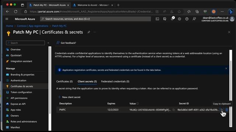Screen dimensions: 236x132
Task: Click New client secret
Action: click(x=69, y=97)
